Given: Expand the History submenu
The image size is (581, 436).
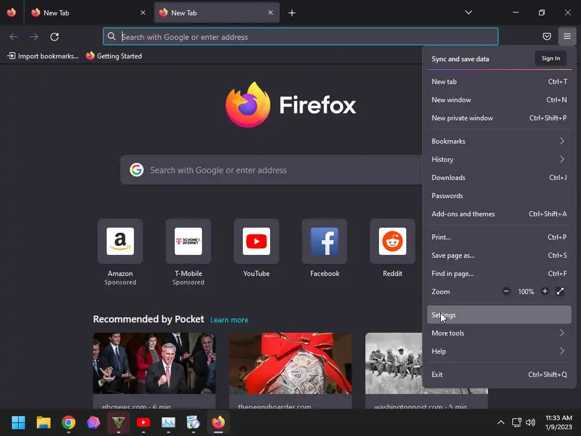Looking at the screenshot, I should (499, 160).
